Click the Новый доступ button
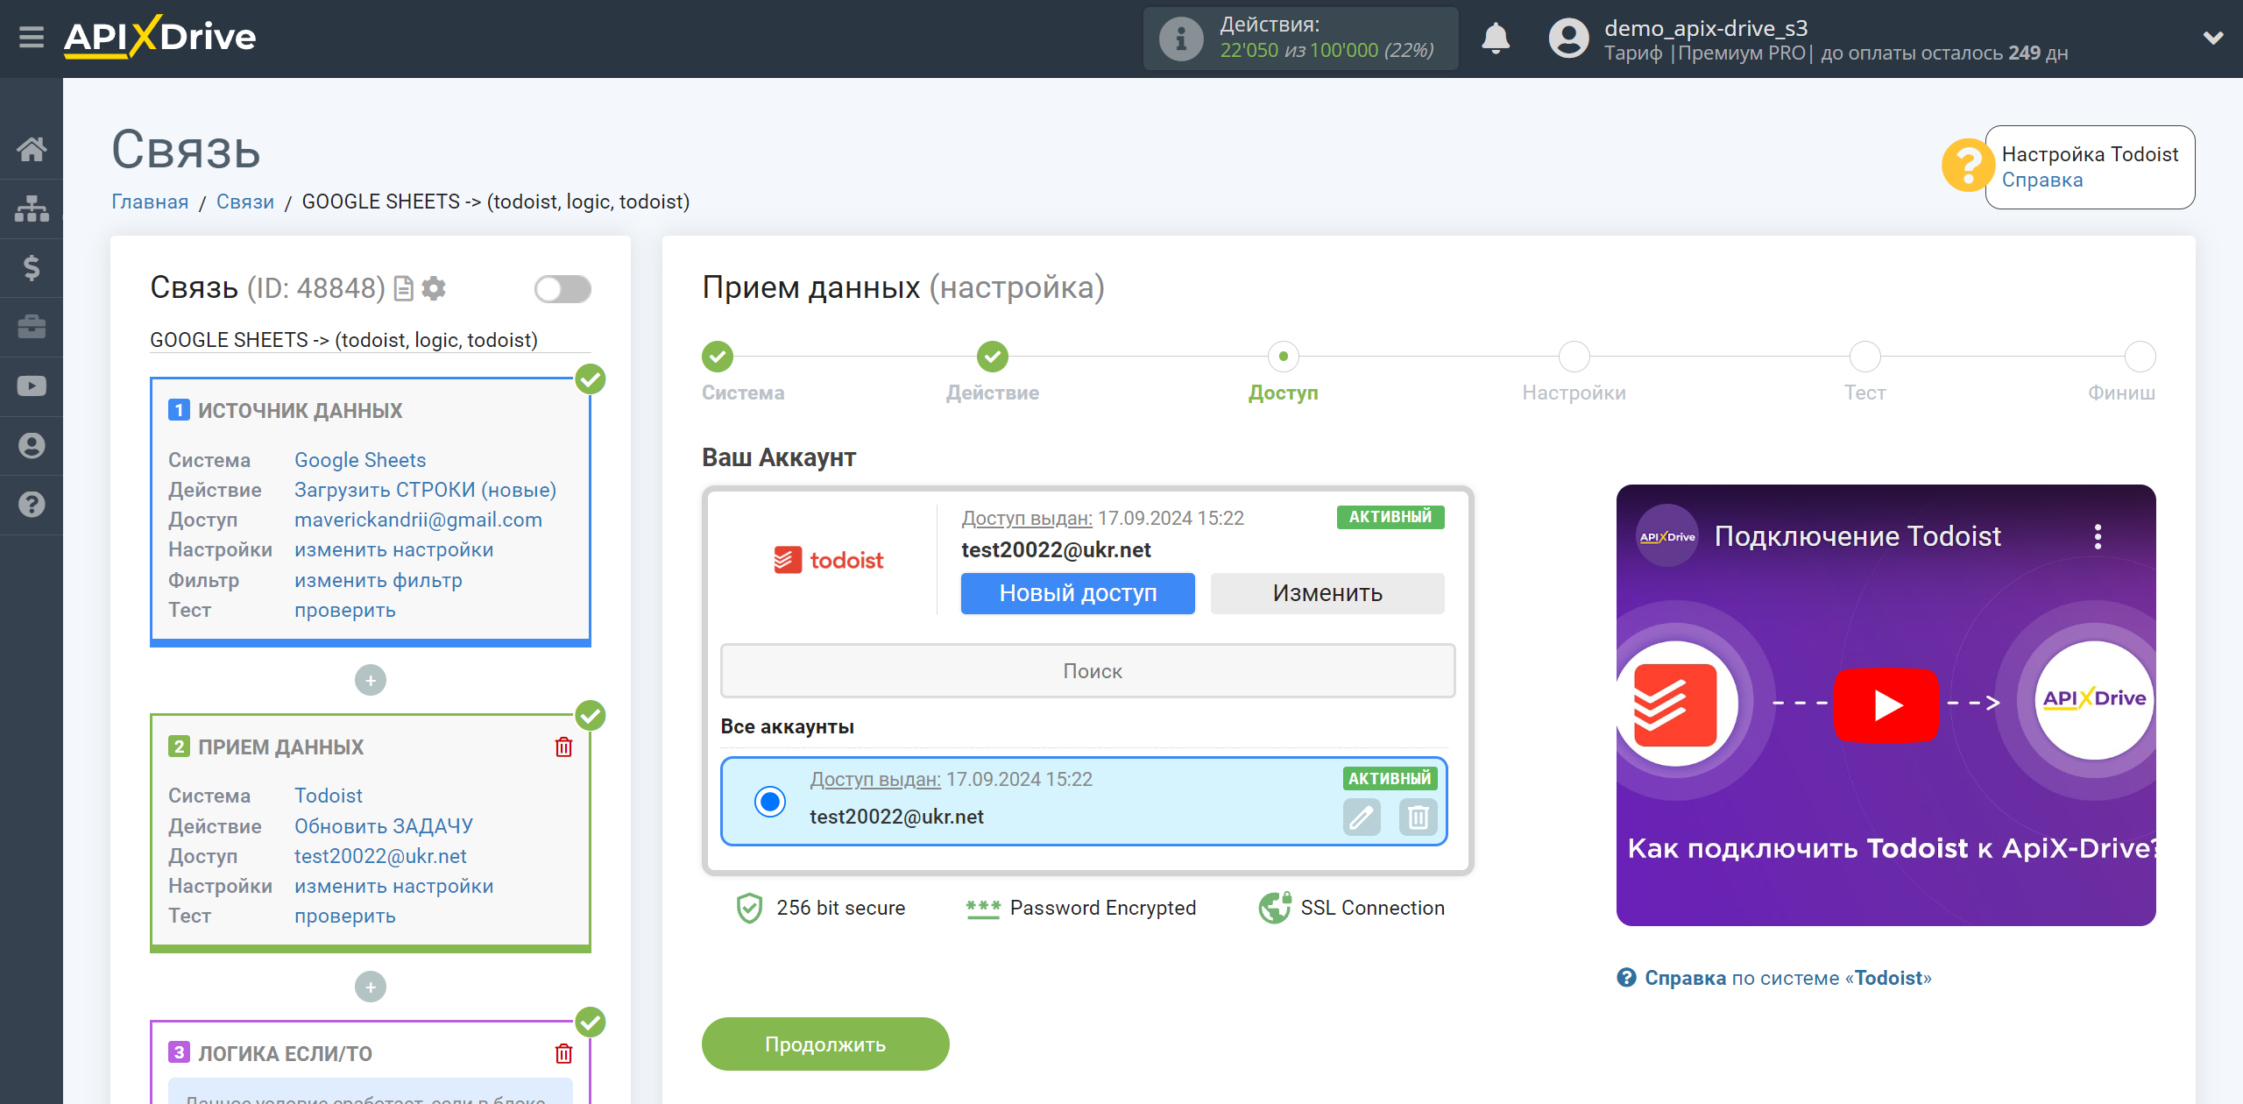The width and height of the screenshot is (2243, 1104). (x=1077, y=592)
